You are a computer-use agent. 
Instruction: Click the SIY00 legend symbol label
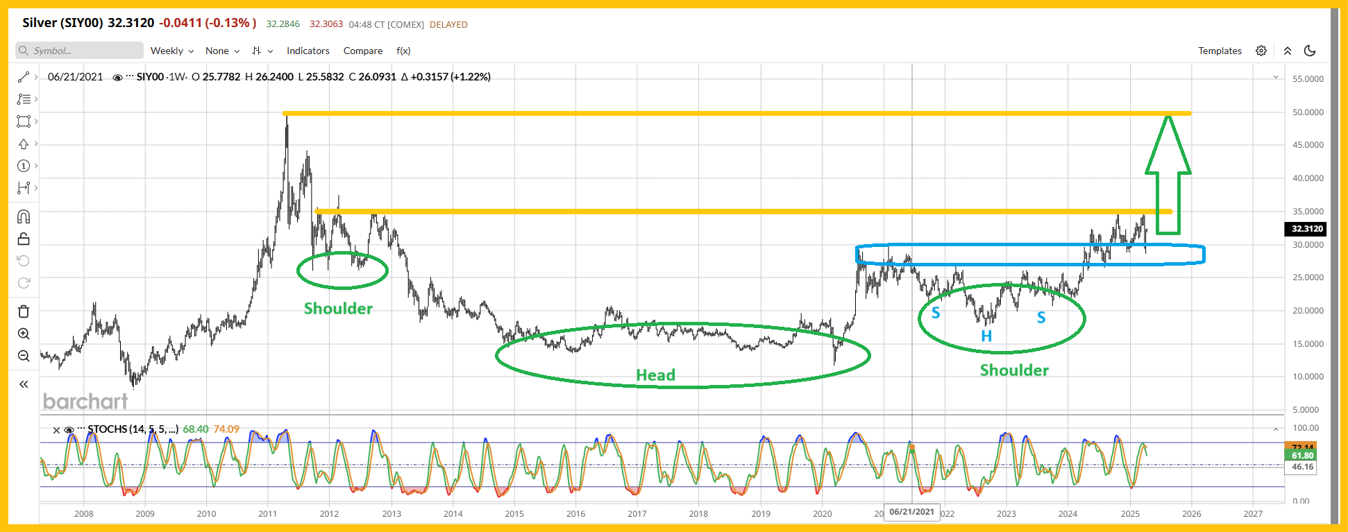pos(150,77)
